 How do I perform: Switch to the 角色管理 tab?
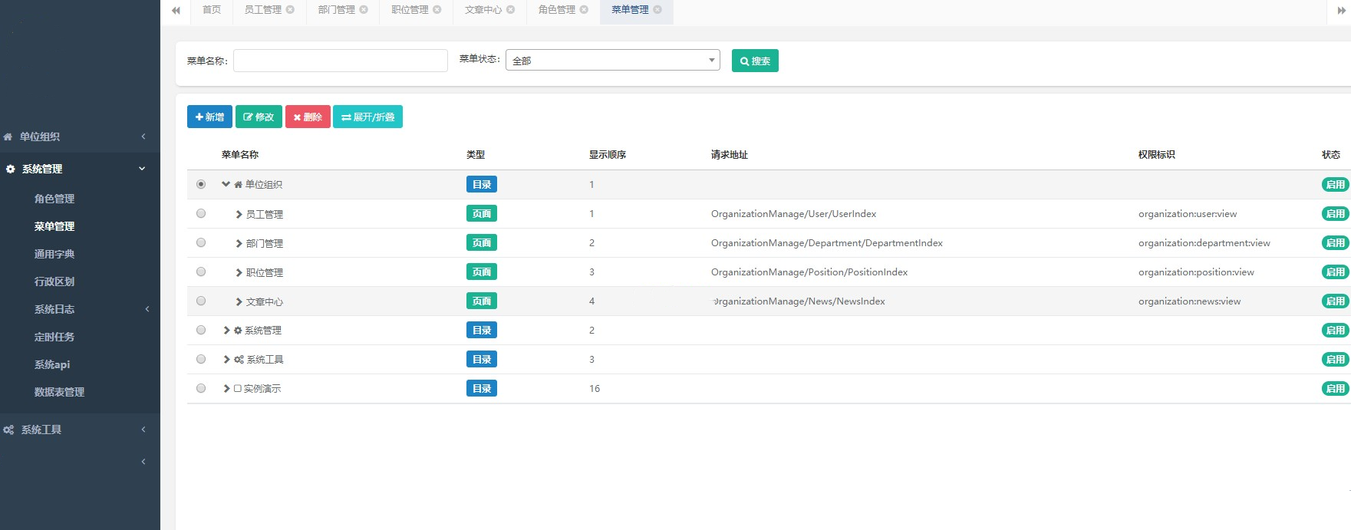[556, 10]
